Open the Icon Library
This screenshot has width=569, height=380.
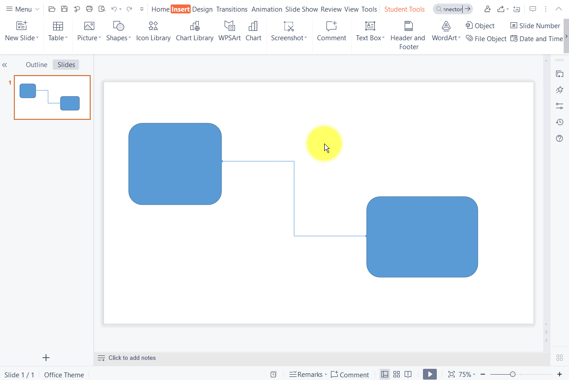pyautogui.click(x=153, y=31)
